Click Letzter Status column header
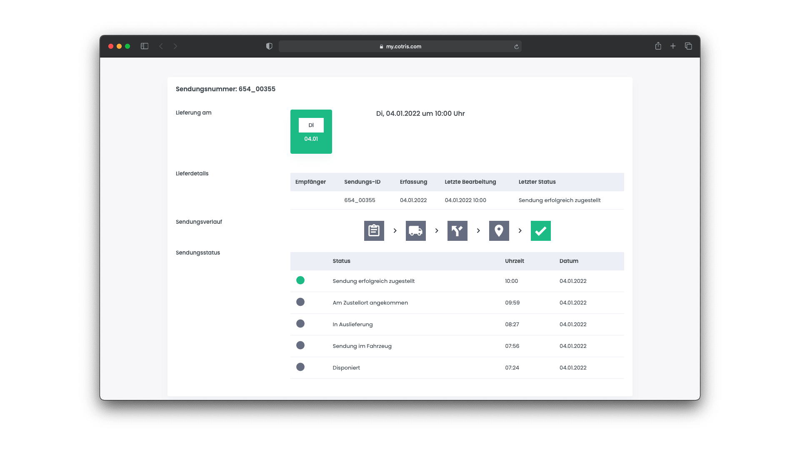Screen dimensions: 800x450 click(537, 182)
